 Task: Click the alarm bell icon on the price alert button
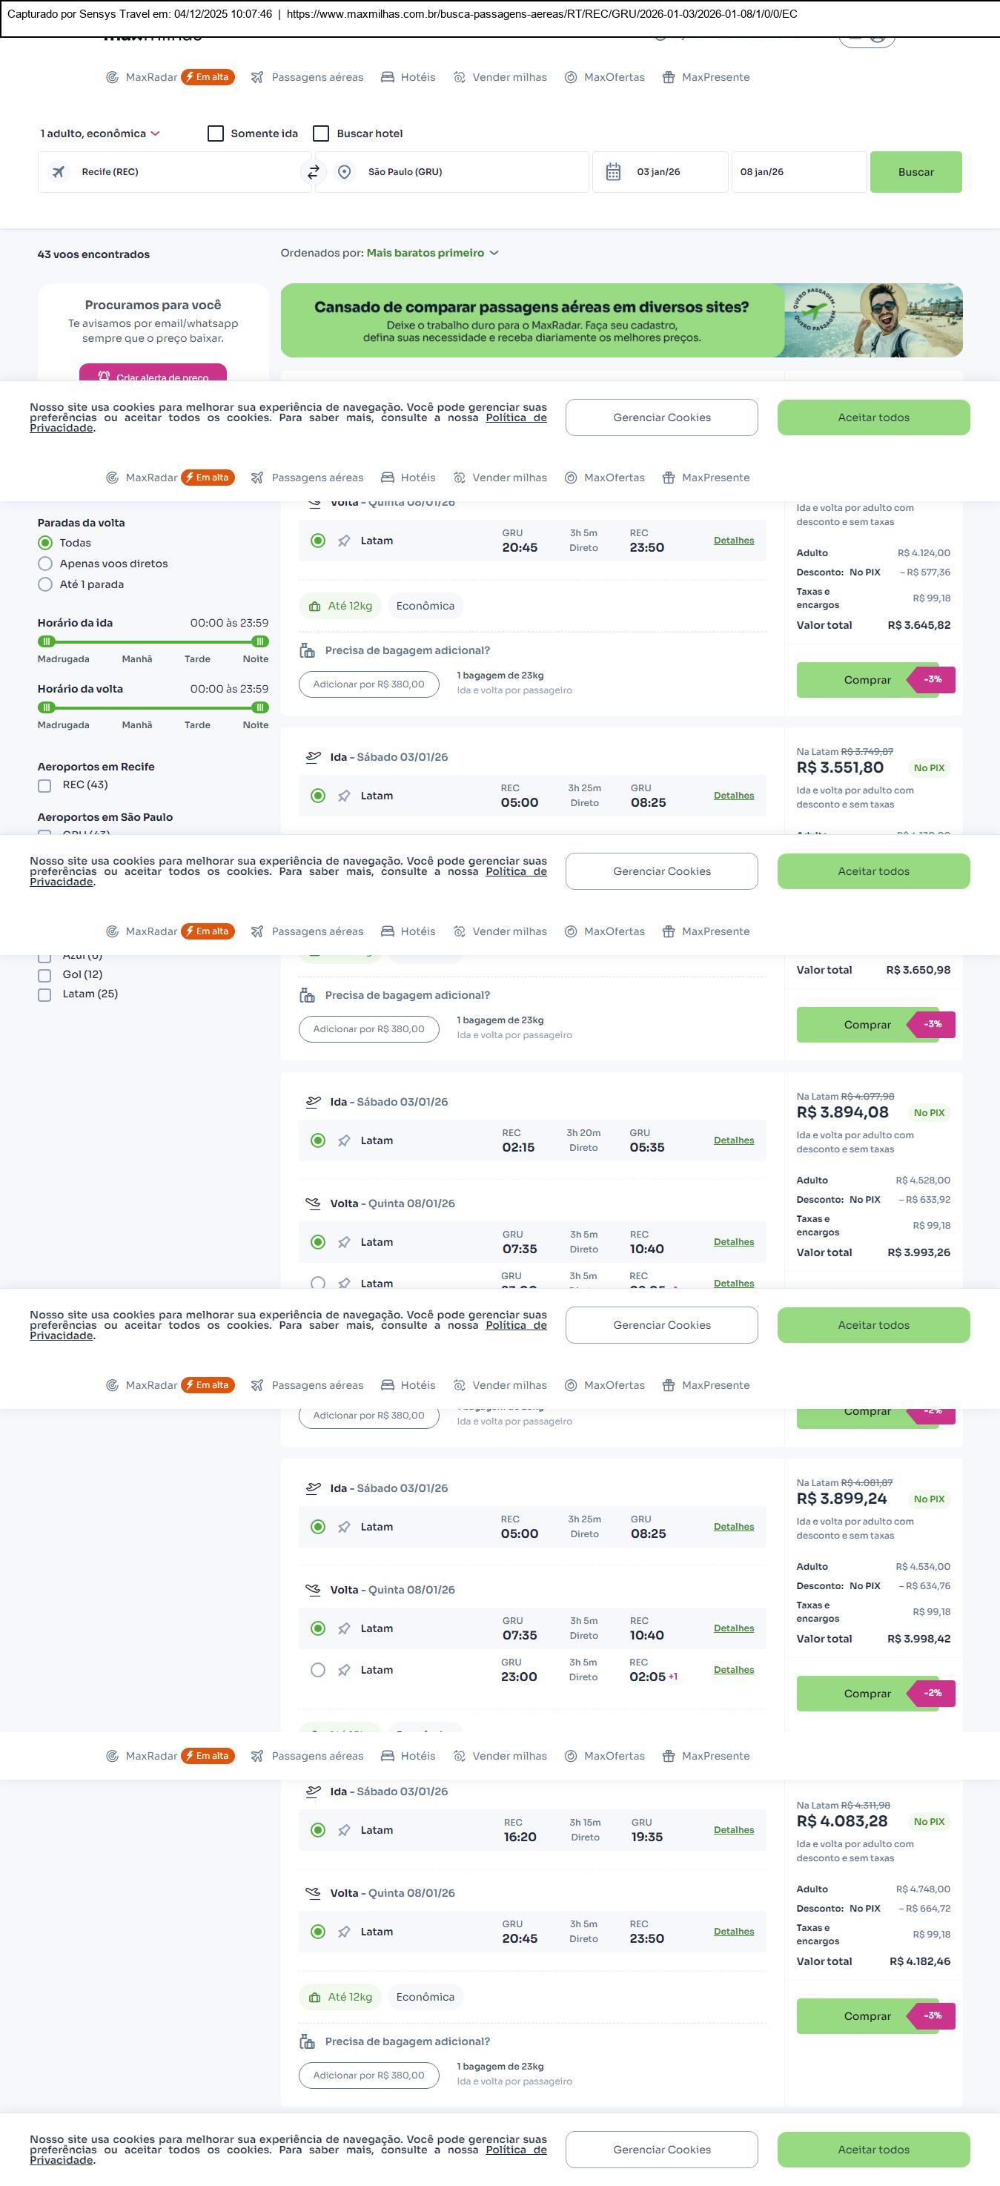point(104,376)
